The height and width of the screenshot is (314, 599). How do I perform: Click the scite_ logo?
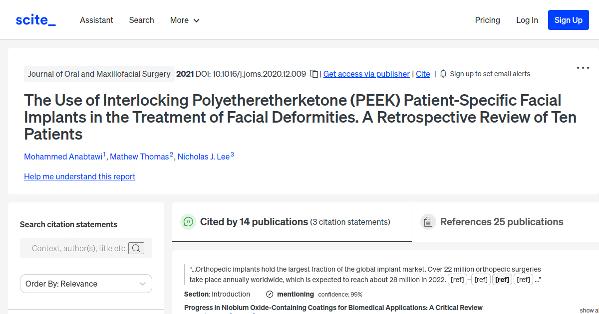click(x=35, y=19)
